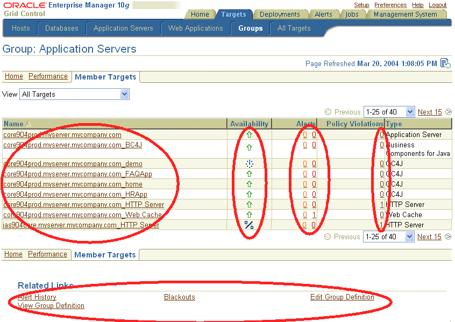Click the page refresh icon beside the timestamp
This screenshot has height=322, width=455.
(x=445, y=63)
